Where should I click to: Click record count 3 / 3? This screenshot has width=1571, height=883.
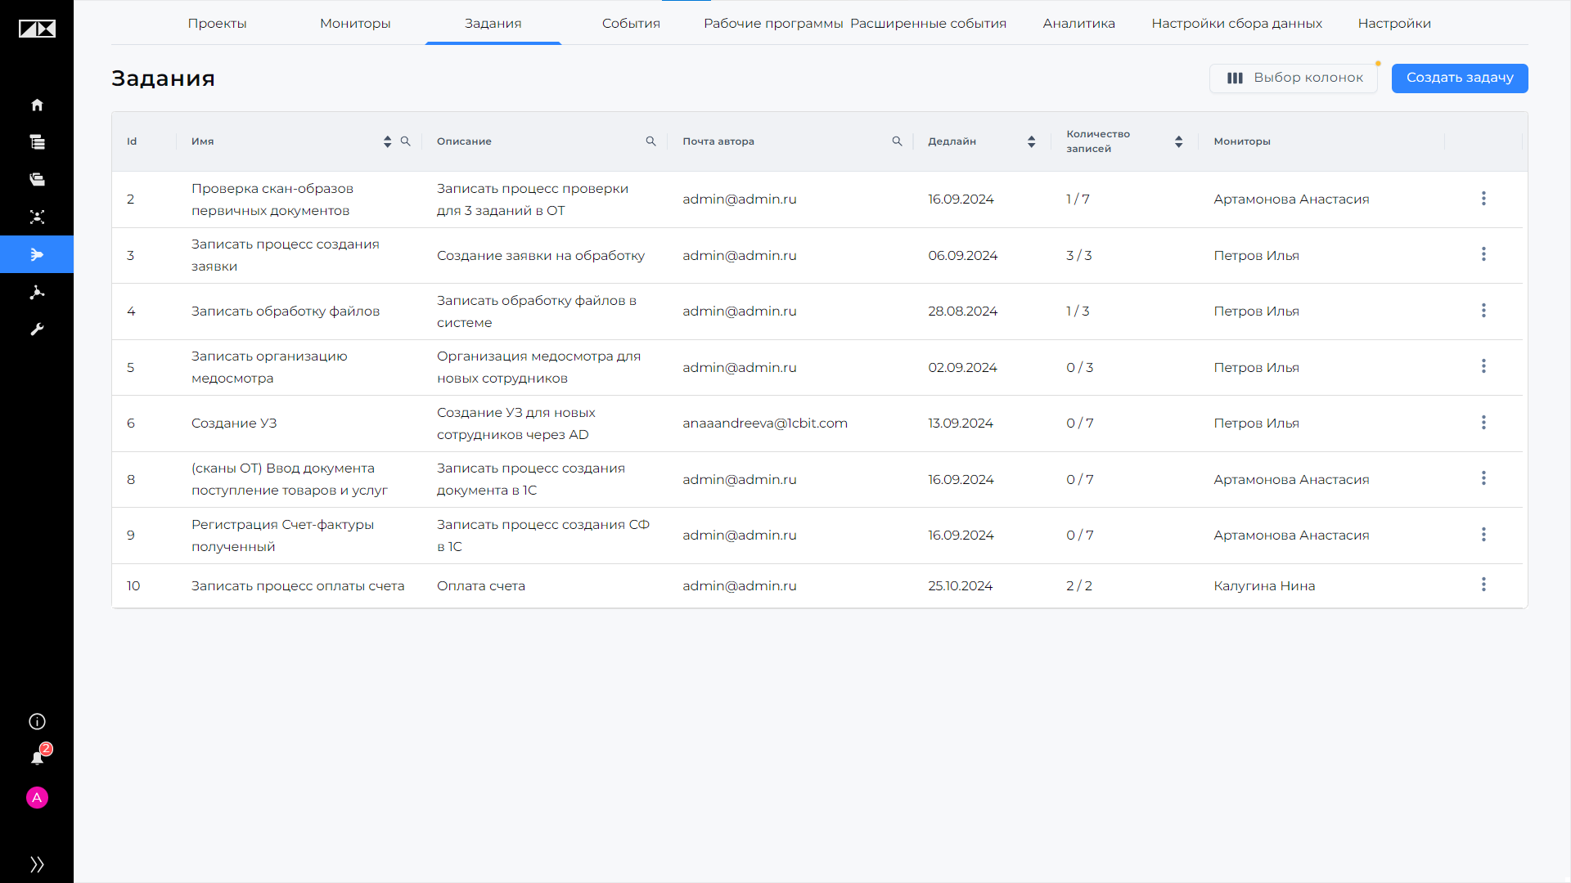(x=1078, y=255)
